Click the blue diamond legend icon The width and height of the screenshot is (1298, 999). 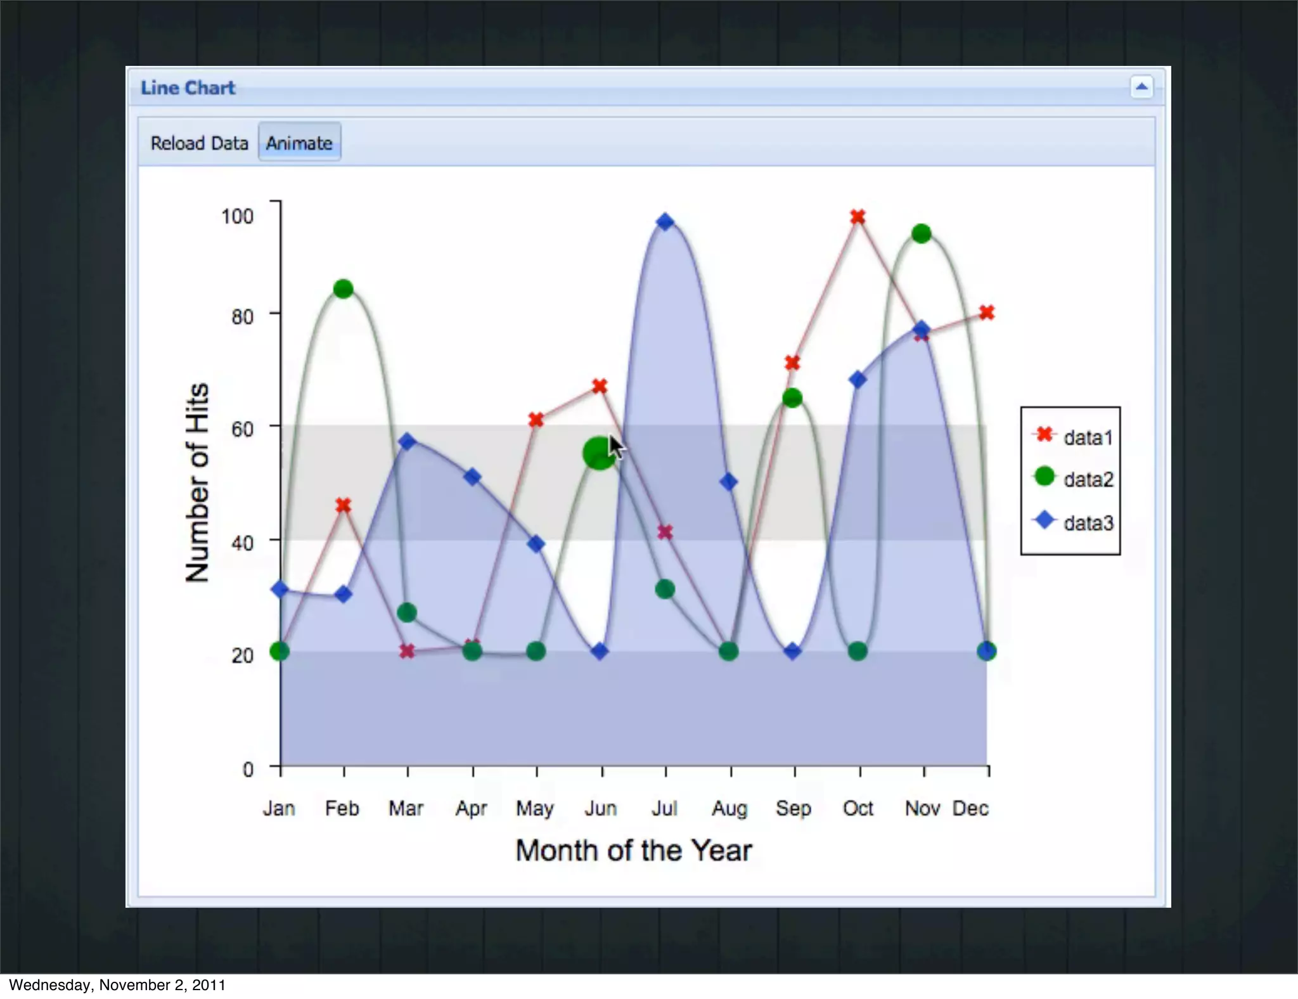click(1044, 520)
